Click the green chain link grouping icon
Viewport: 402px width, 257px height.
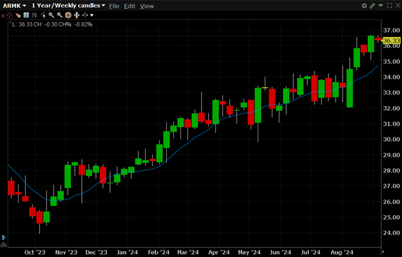click(x=372, y=6)
